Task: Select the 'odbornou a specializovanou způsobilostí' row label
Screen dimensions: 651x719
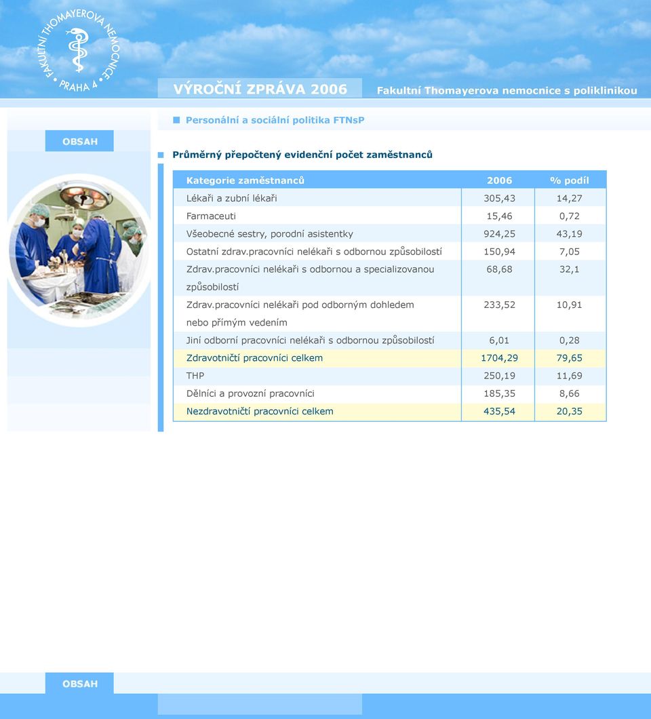Action: click(x=310, y=278)
